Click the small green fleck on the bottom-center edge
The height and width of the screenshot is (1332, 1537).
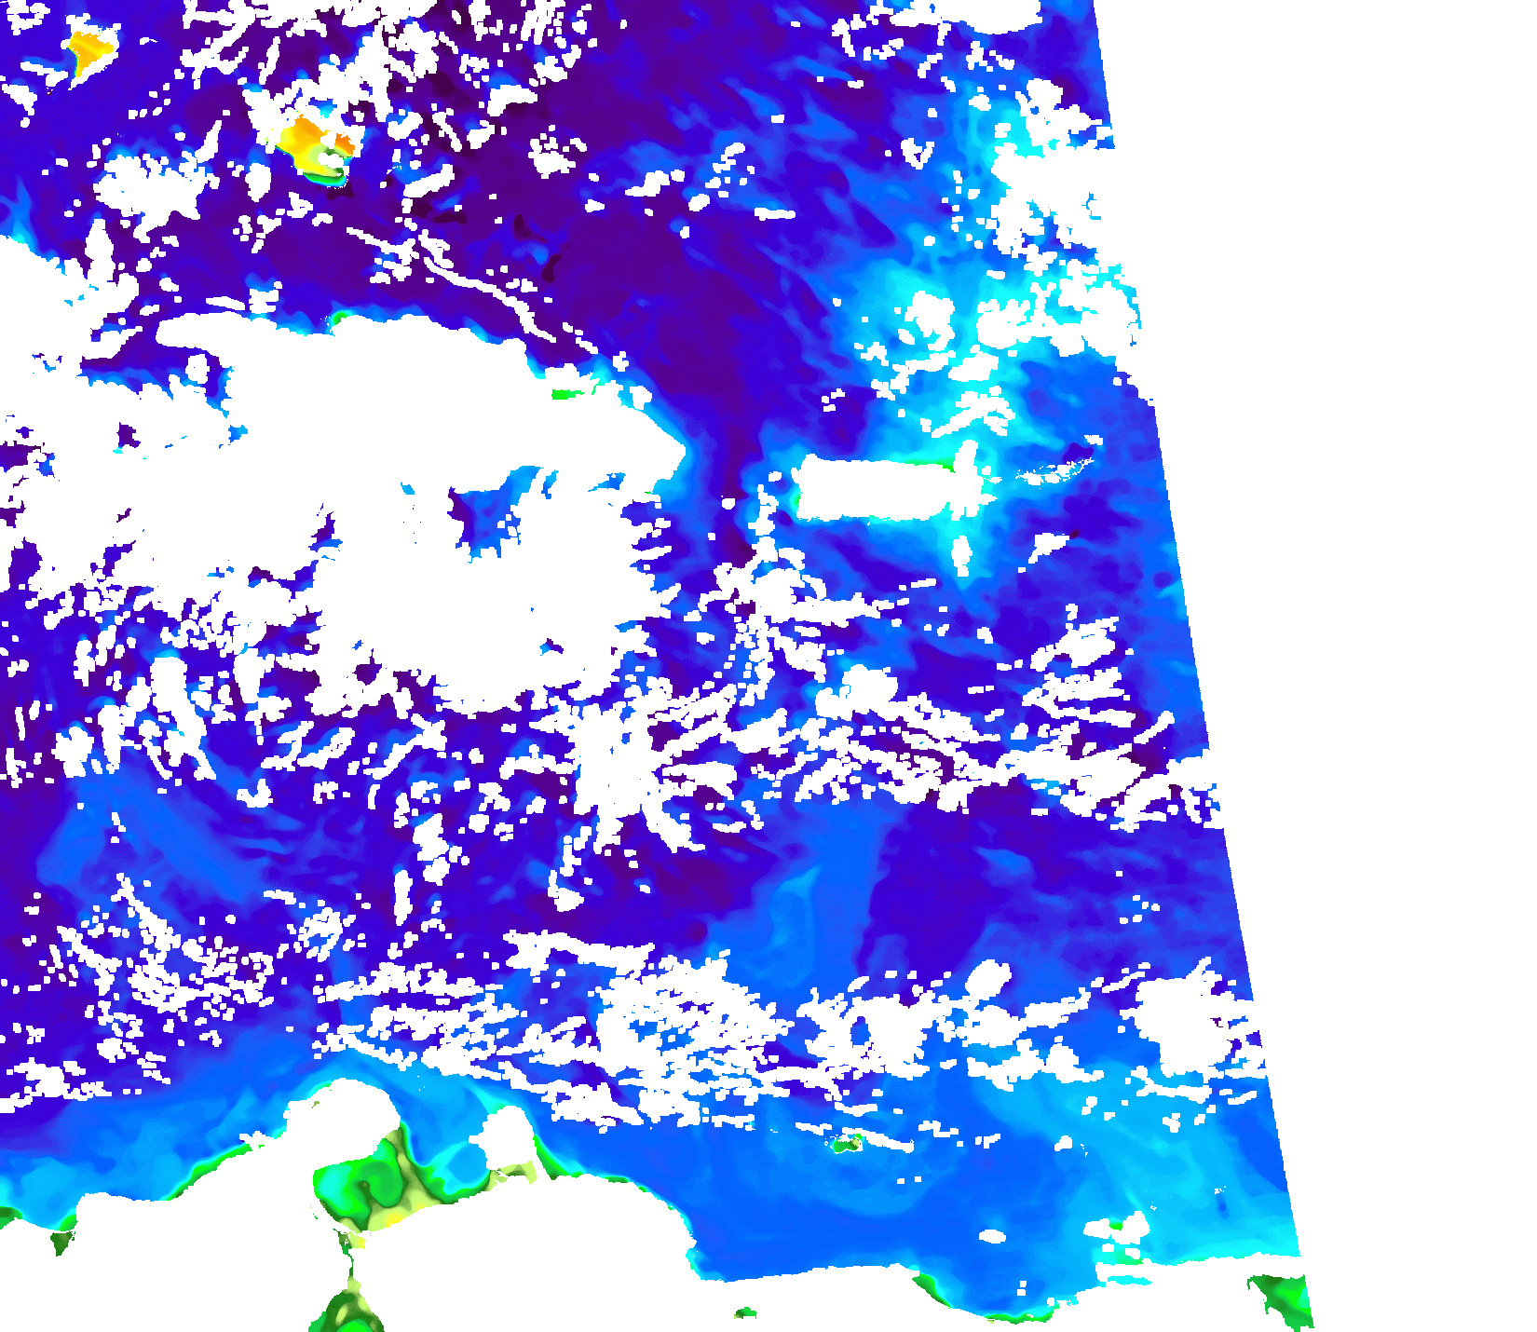pyautogui.click(x=745, y=1313)
